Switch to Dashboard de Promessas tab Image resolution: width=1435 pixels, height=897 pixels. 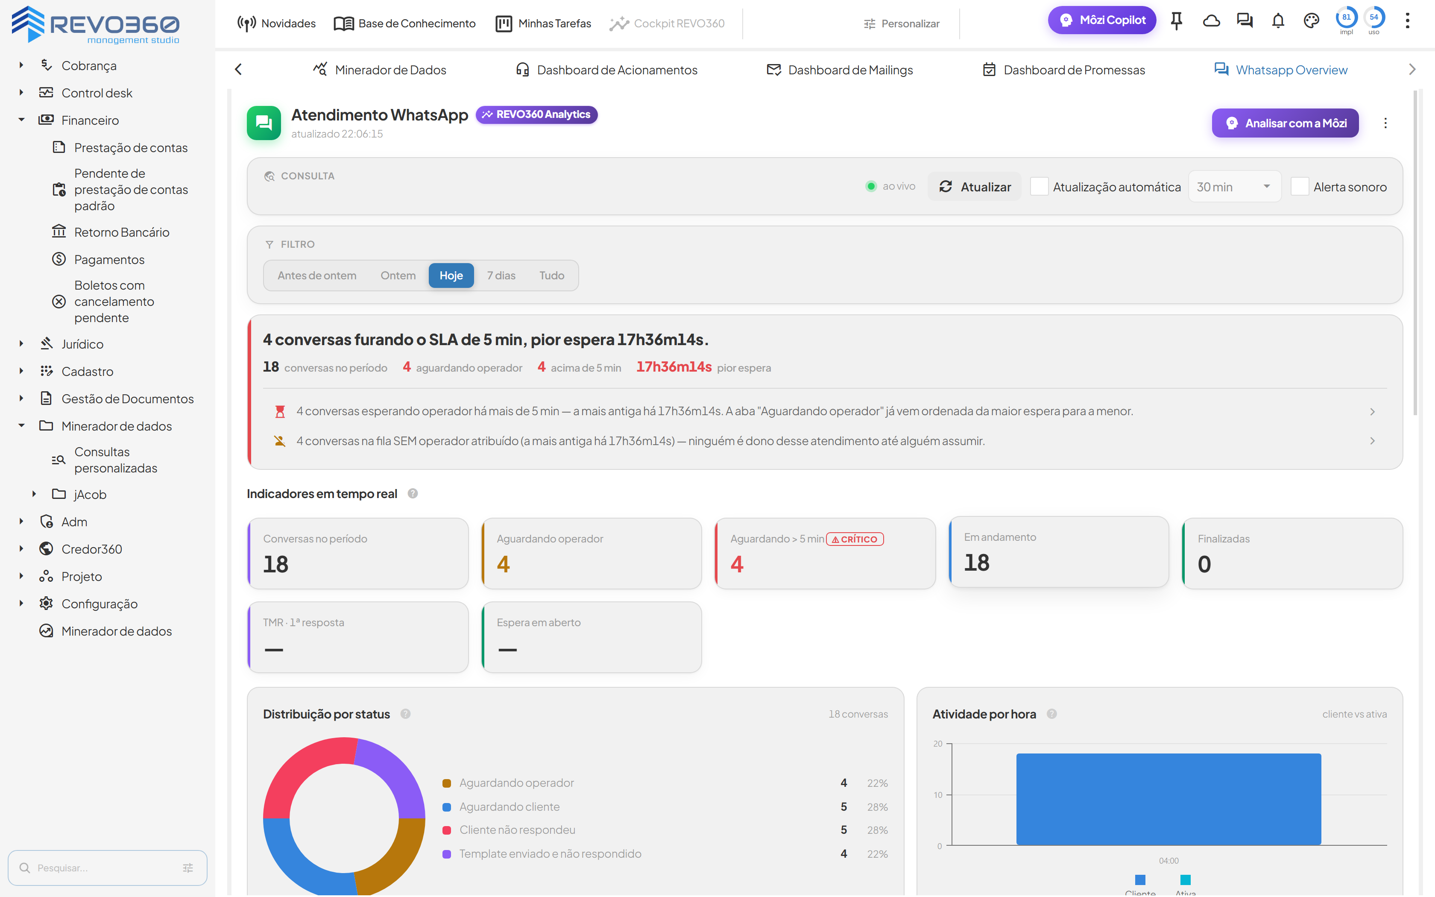(1064, 69)
